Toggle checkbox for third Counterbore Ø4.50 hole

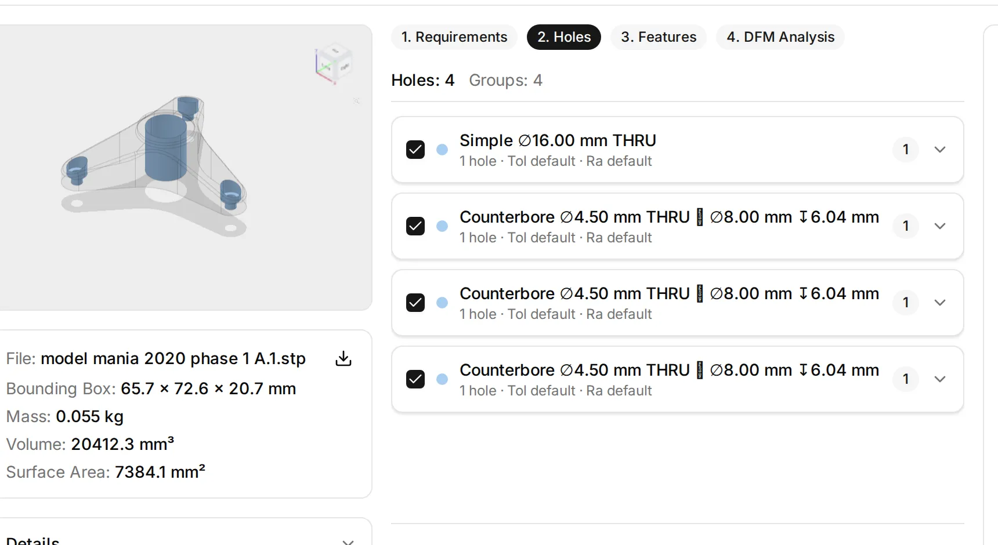coord(415,379)
